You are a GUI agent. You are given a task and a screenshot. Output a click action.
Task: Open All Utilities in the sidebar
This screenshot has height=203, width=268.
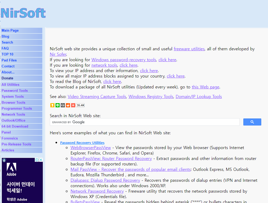[22, 85]
